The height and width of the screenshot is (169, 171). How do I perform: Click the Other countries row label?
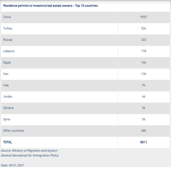(14, 131)
